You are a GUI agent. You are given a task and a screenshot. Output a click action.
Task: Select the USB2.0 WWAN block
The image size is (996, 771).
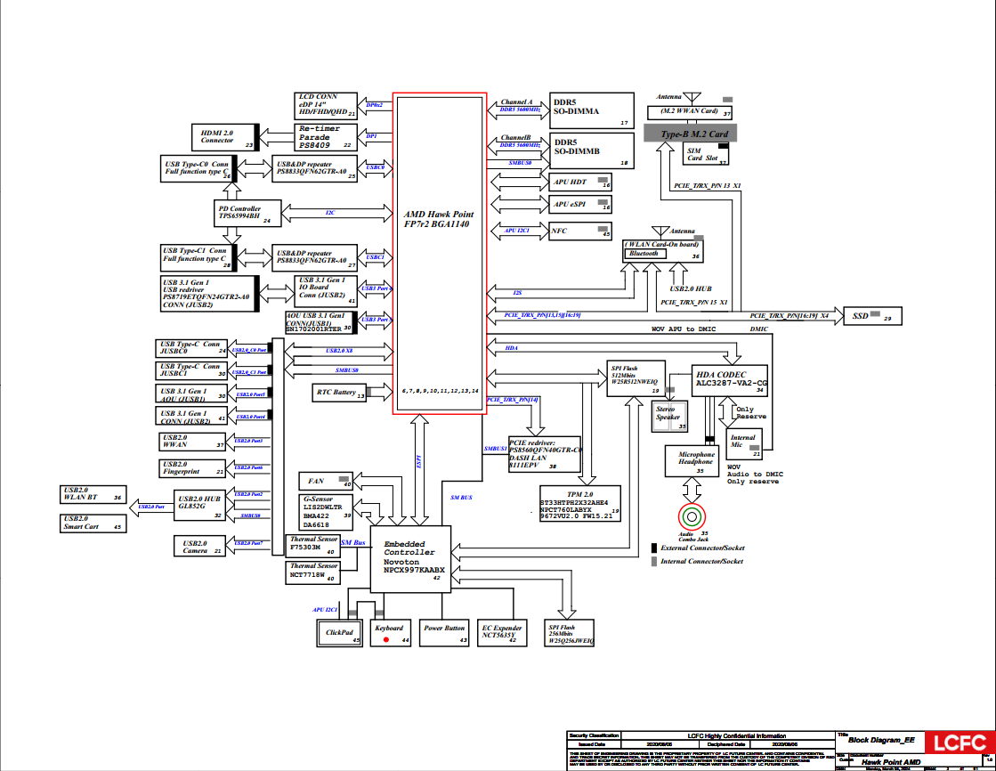coord(191,441)
